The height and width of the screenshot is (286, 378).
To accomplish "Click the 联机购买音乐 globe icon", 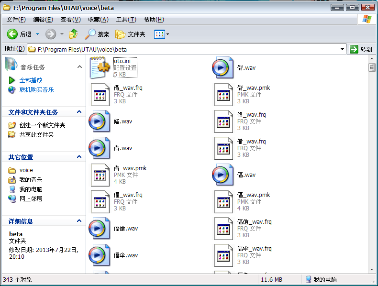I will [11, 90].
